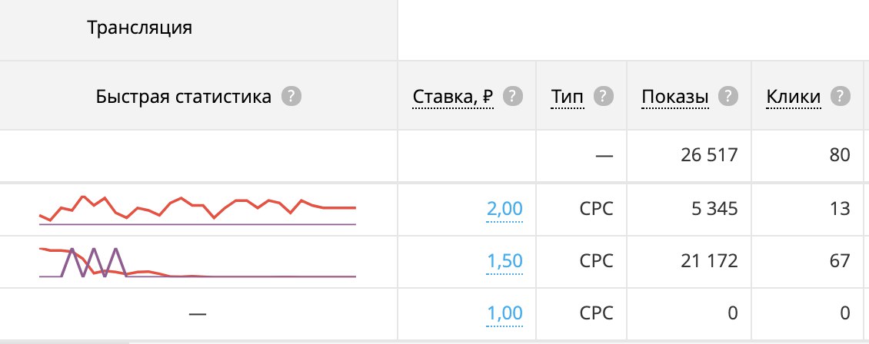Open help tooltip icon beside Показы
This screenshot has height=344, width=869.
point(728,97)
